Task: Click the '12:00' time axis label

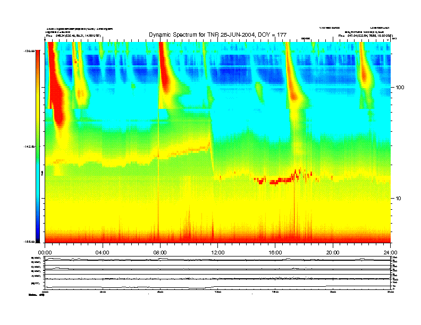Action: [218, 253]
